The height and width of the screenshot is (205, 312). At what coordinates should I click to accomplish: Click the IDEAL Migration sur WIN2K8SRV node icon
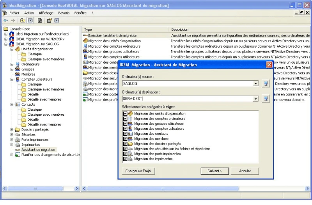point(12,39)
